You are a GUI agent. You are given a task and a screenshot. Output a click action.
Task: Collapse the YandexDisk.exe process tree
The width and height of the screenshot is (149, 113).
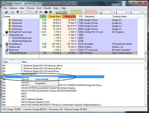pos(4,35)
